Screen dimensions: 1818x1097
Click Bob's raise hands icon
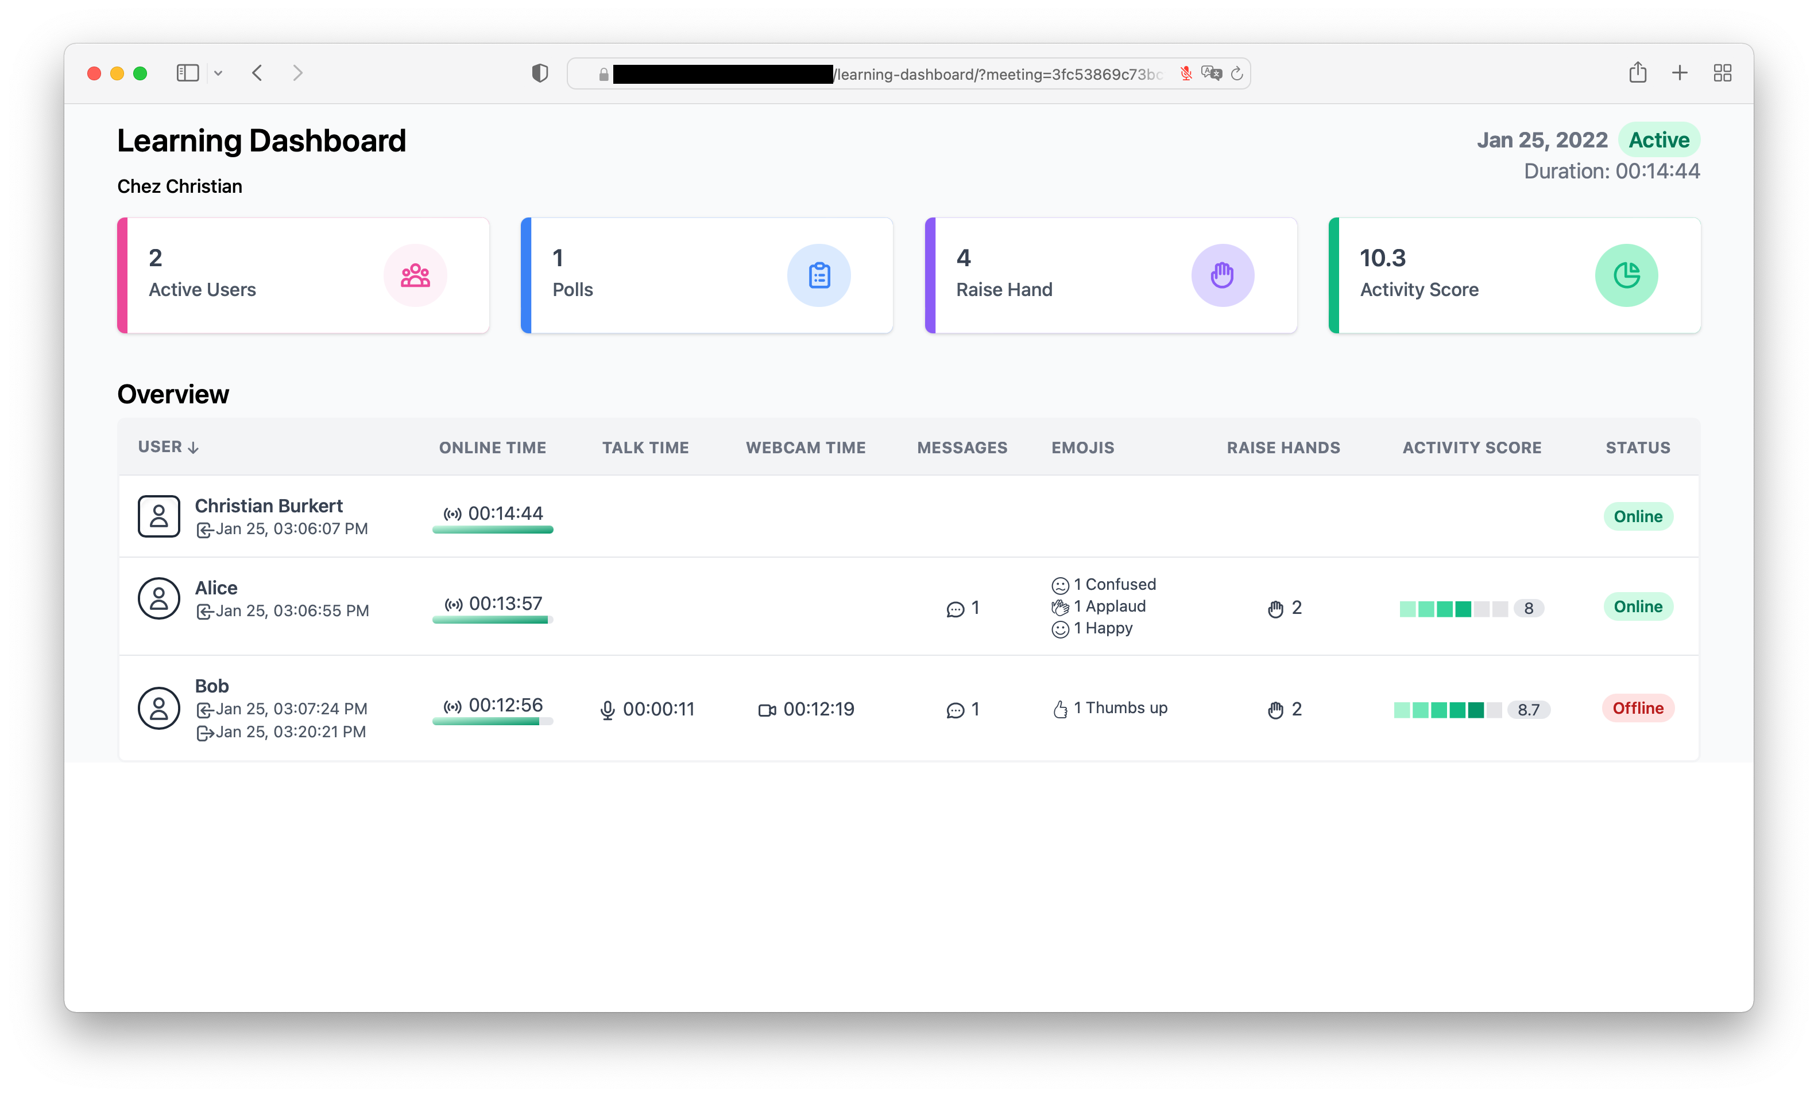pos(1276,710)
